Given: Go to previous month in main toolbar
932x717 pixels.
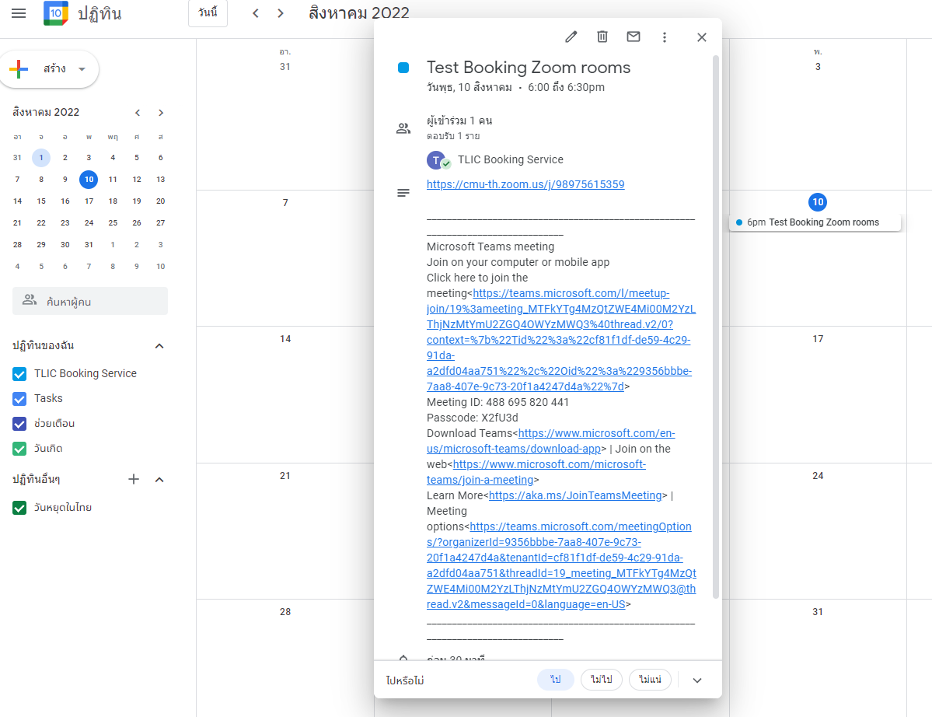Looking at the screenshot, I should pos(256,13).
